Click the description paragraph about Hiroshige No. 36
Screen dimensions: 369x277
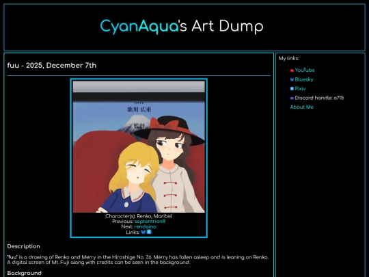138,260
